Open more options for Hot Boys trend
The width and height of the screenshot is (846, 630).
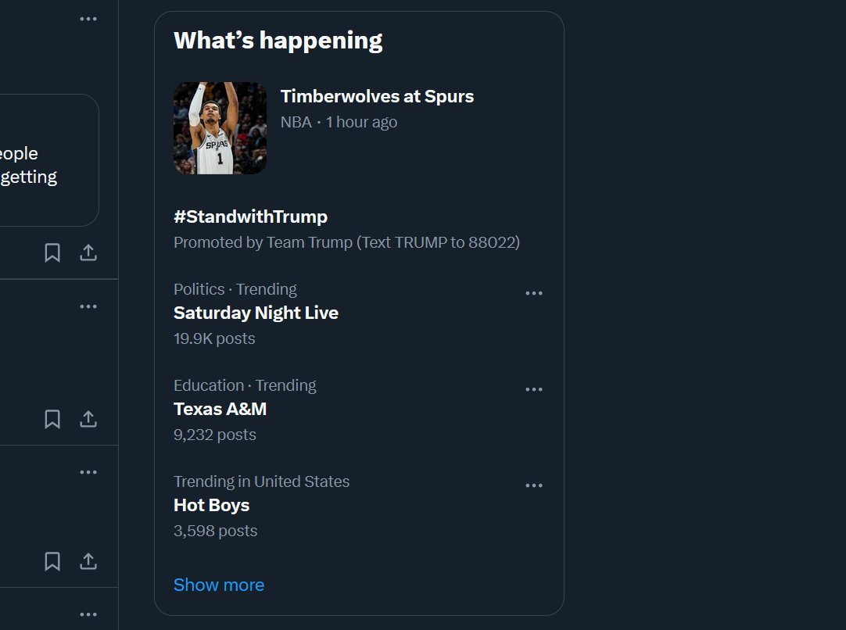coord(534,485)
